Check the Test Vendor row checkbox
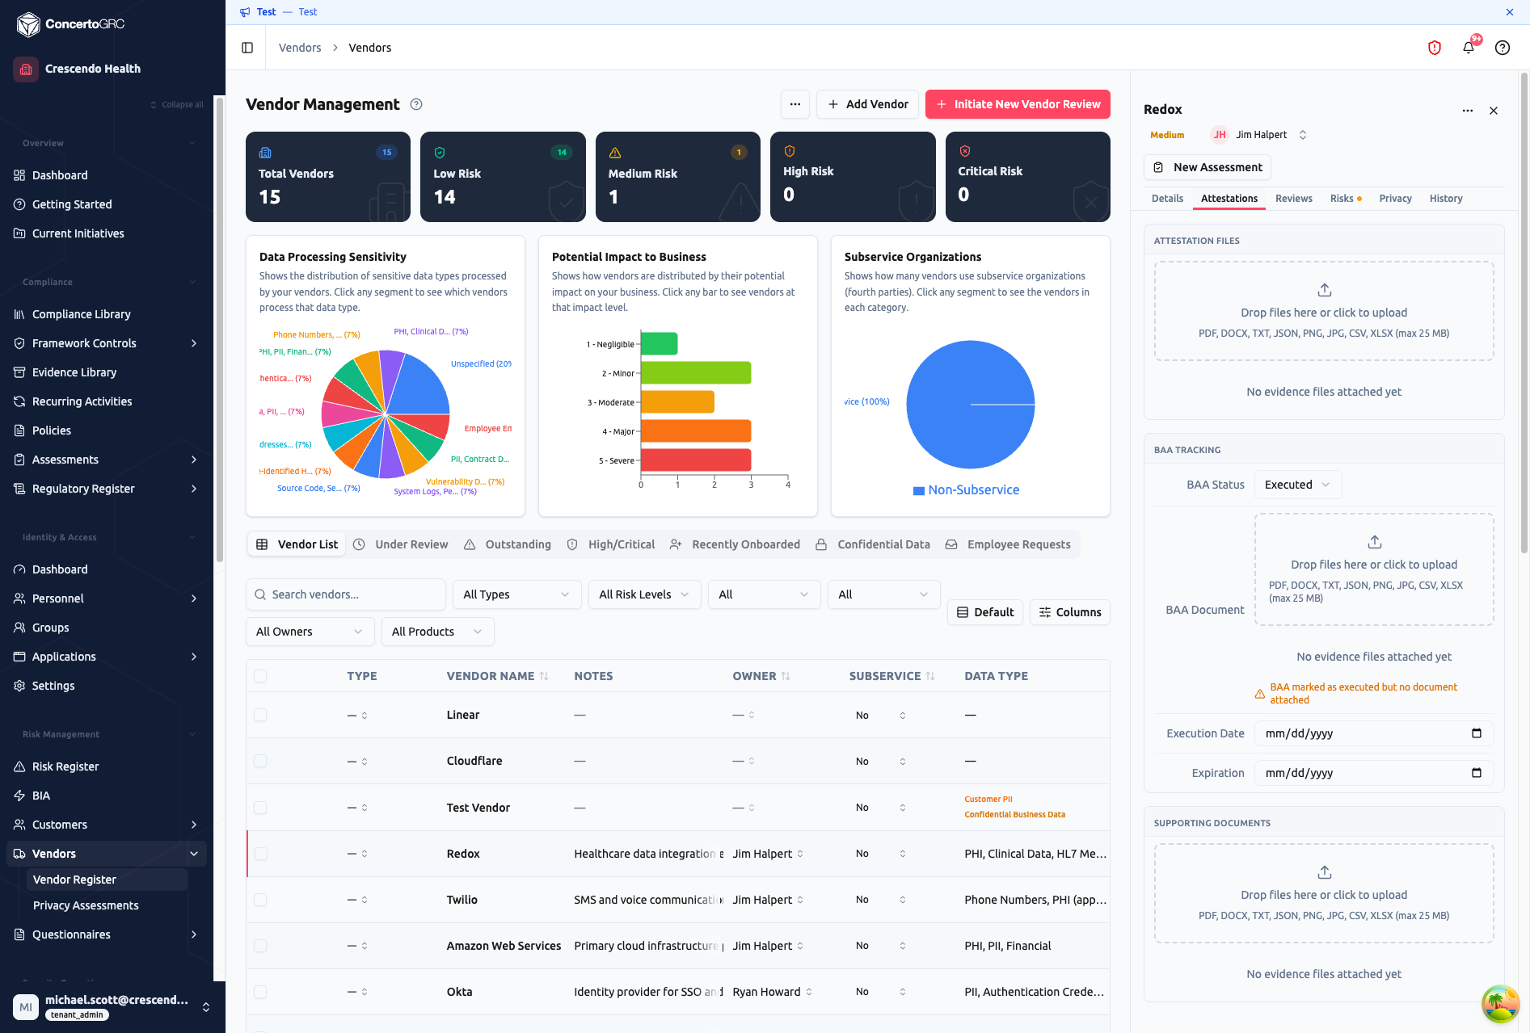Screen dimensions: 1530x1033 click(x=260, y=808)
